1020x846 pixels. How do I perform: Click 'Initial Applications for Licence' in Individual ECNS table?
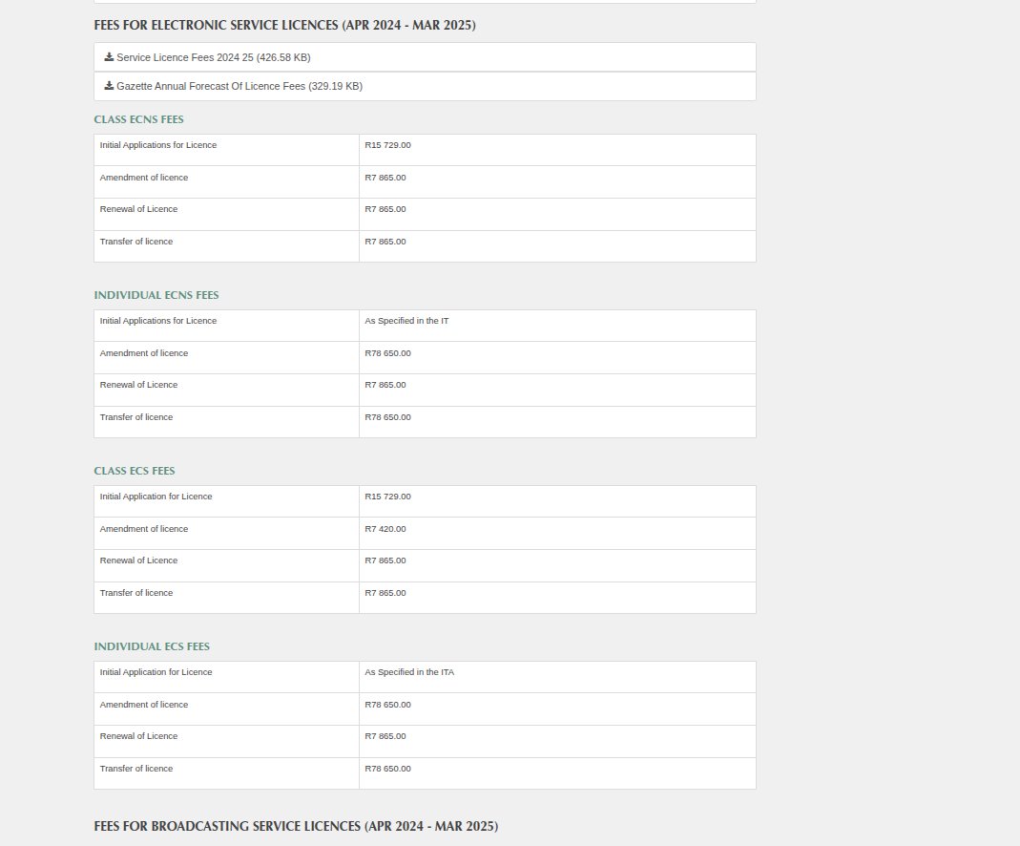(158, 321)
